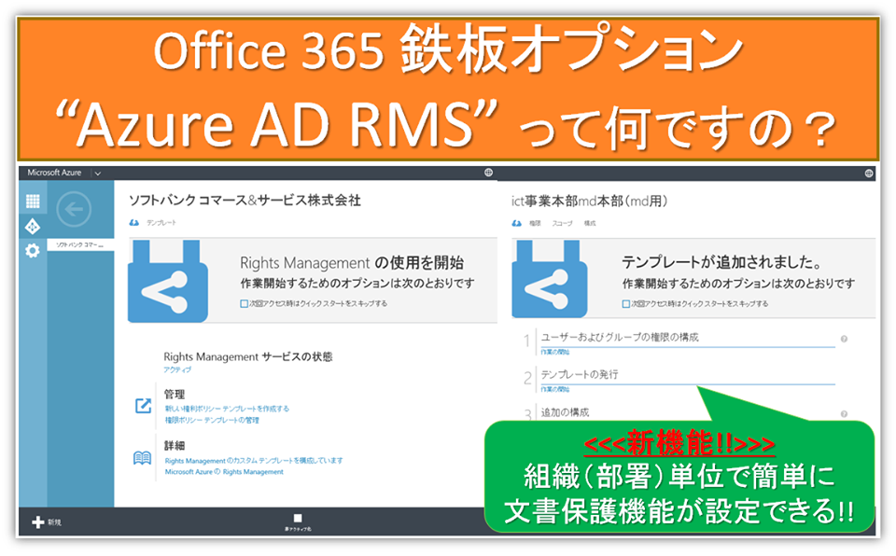The image size is (896, 556).
Task: Open the Azure settings gear in the sidebar
Action: coord(32,249)
